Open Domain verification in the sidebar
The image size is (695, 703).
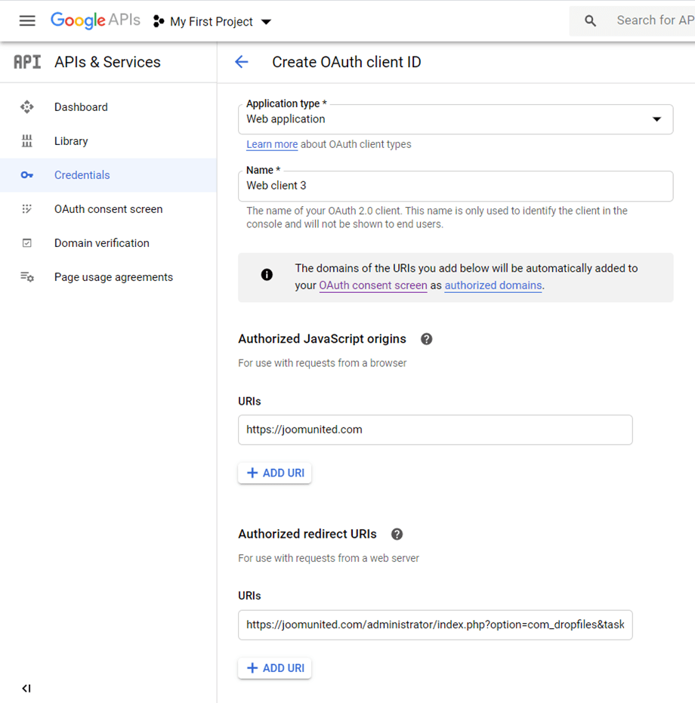point(101,243)
